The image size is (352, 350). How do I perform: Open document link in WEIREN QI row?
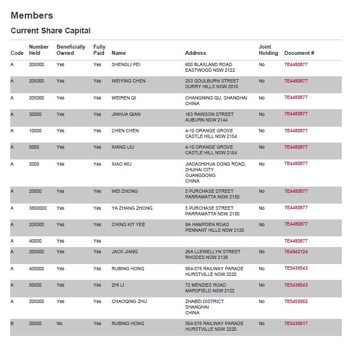[295, 97]
